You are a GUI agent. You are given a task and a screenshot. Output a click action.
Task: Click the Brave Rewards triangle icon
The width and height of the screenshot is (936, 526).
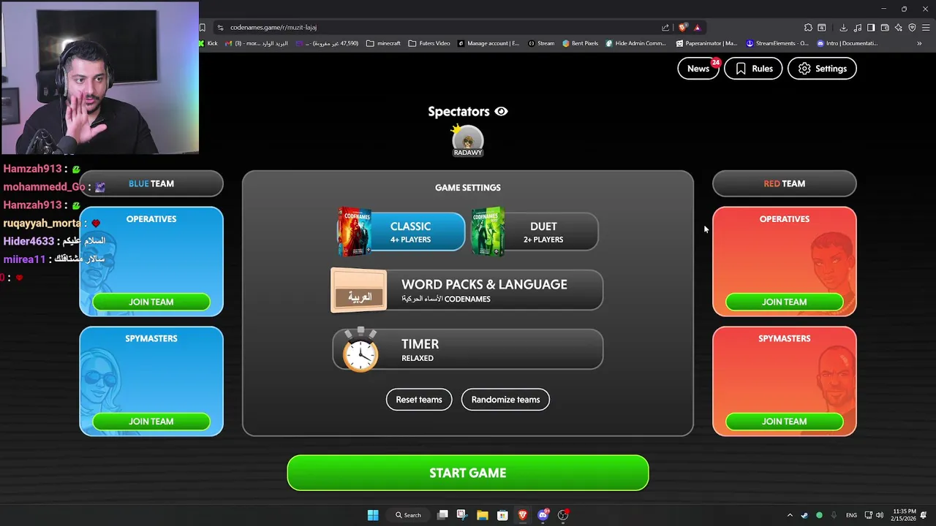pyautogui.click(x=697, y=28)
